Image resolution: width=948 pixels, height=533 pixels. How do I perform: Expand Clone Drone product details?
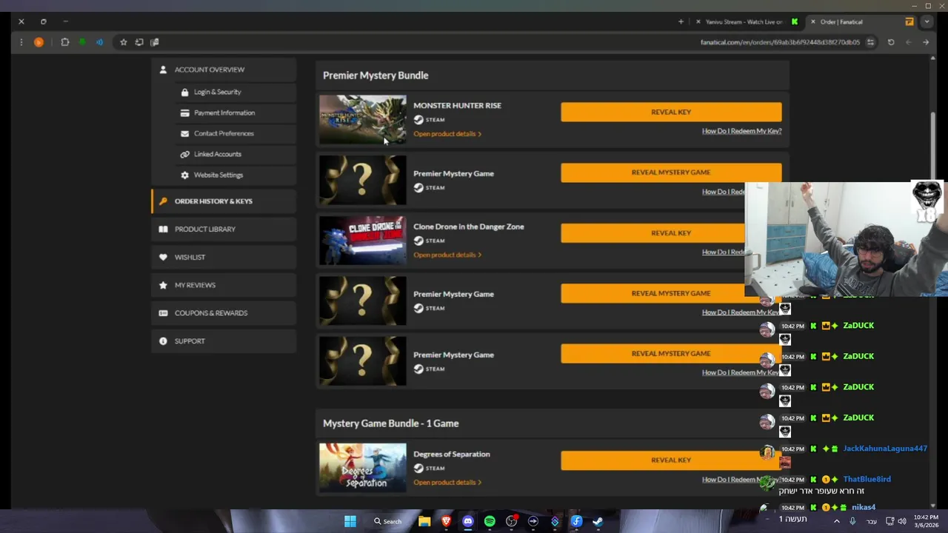click(447, 255)
